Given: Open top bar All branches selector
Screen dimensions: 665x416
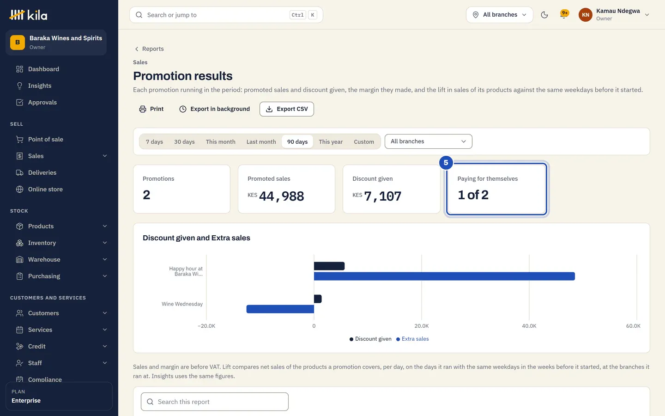Looking at the screenshot, I should (x=500, y=15).
